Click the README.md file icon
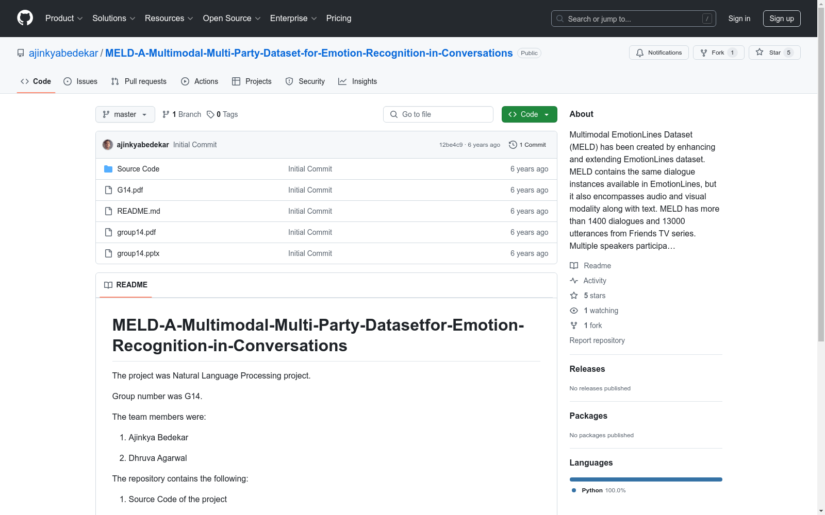The width and height of the screenshot is (825, 515). point(108,211)
